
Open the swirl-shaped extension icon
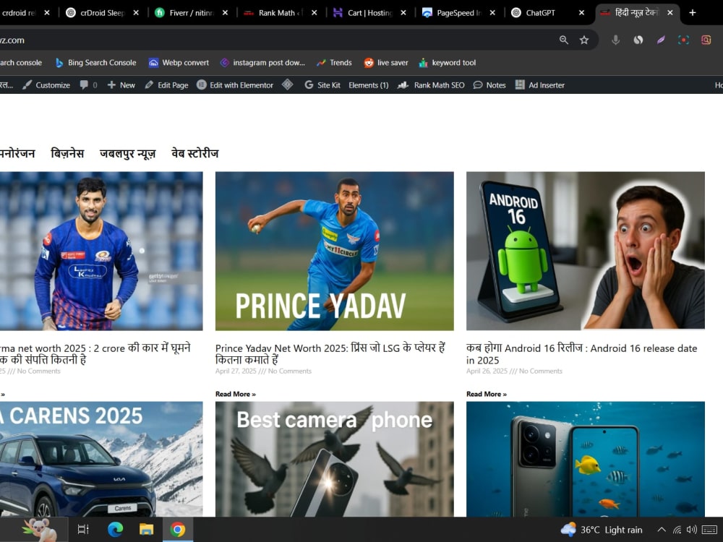tap(638, 40)
